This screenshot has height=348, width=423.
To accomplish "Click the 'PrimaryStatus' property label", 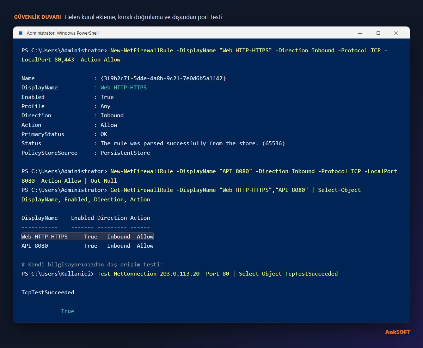I will click(43, 134).
